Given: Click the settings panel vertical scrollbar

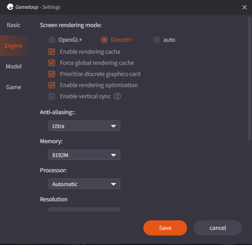Looking at the screenshot, I should click(x=250, y=79).
